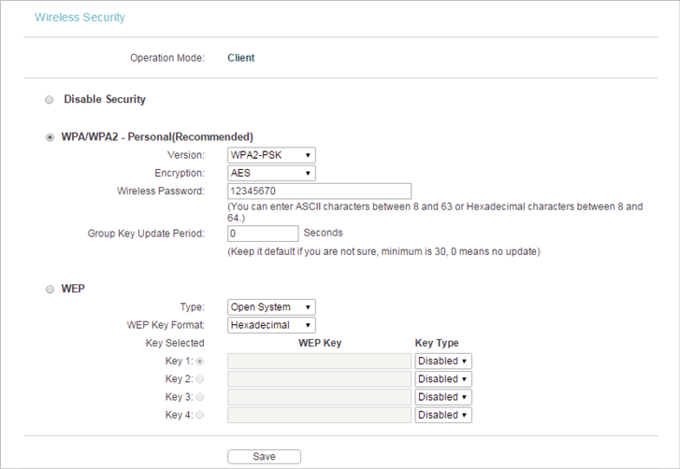Select the Key 3 radio button
Image resolution: width=680 pixels, height=469 pixels.
199,397
